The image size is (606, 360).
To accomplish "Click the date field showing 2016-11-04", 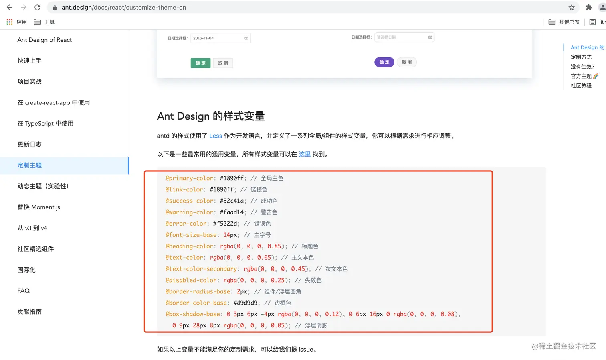I will click(x=220, y=38).
